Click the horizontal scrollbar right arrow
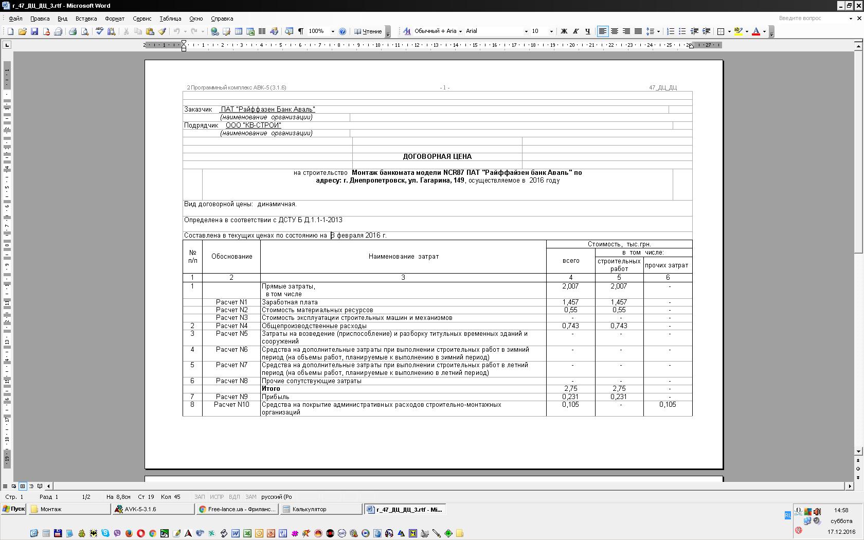 coord(850,486)
